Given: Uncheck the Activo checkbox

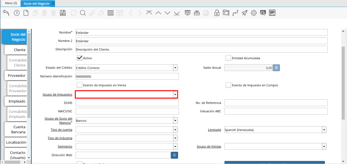Looking at the screenshot, I should tap(80, 58).
